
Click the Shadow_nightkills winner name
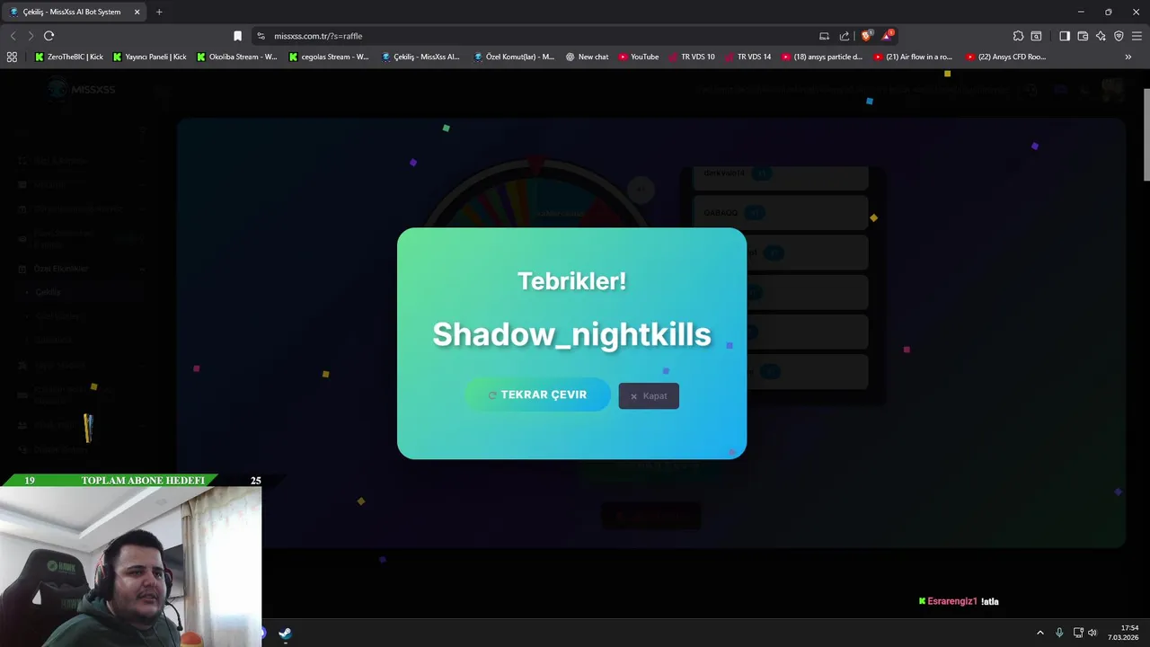point(571,334)
